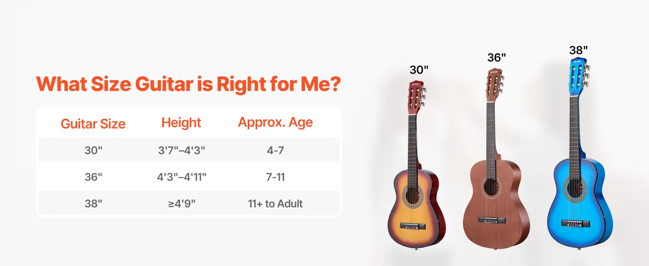The height and width of the screenshot is (266, 649).
Task: Click the Height column header
Action: pos(181,122)
